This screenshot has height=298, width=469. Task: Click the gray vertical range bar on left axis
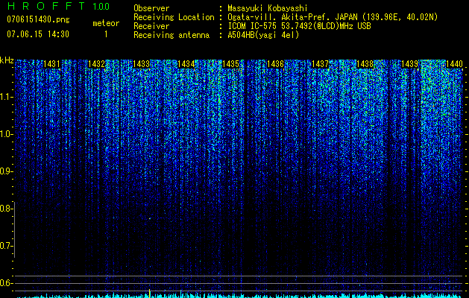14,230
